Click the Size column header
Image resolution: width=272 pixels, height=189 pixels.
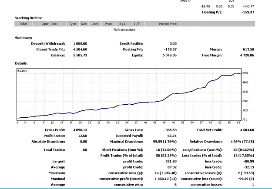[84, 24]
